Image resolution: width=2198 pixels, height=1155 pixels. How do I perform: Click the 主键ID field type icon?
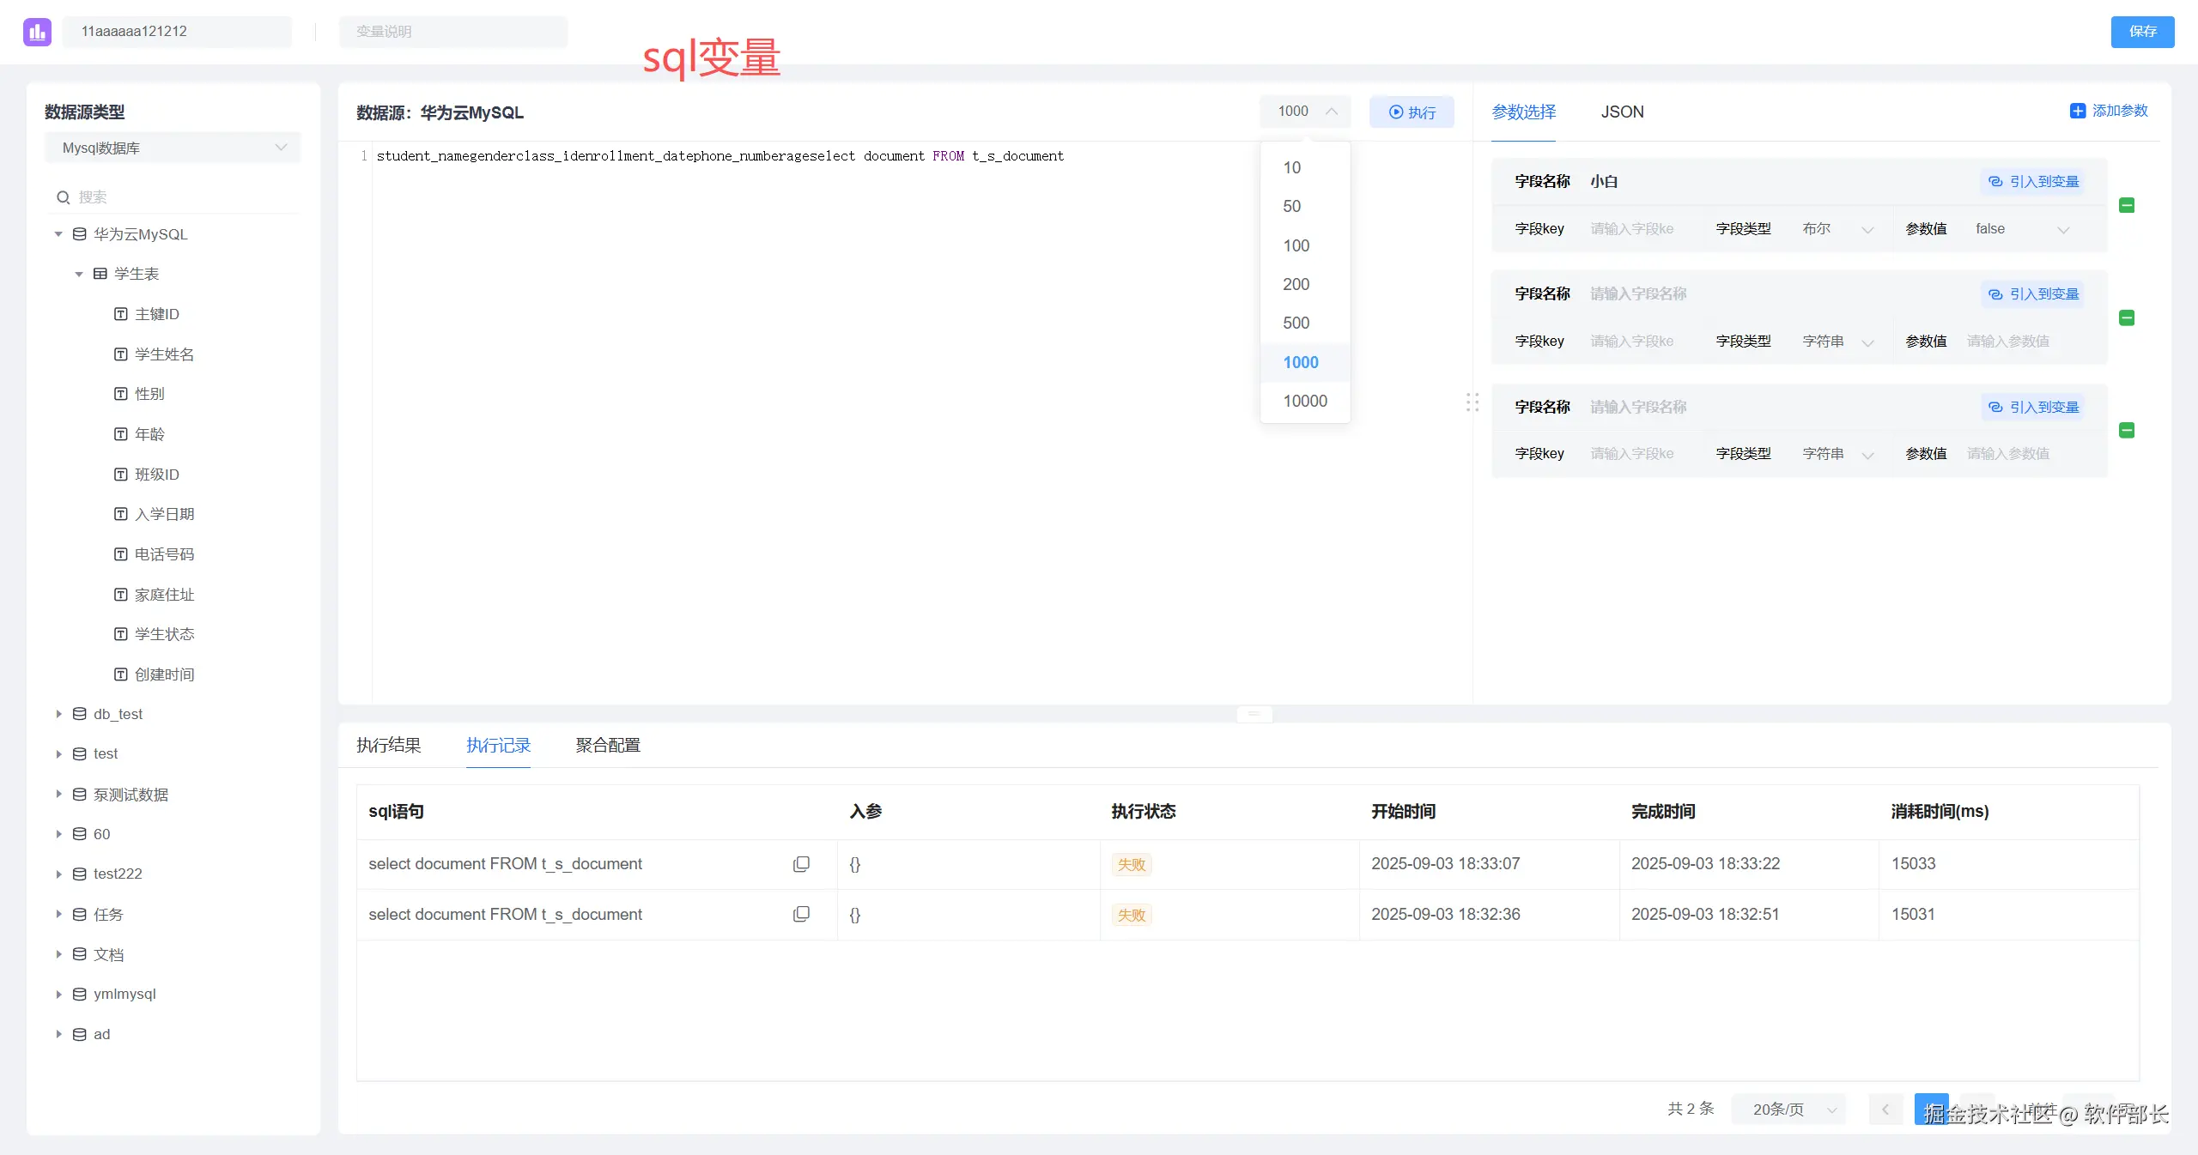coord(121,314)
